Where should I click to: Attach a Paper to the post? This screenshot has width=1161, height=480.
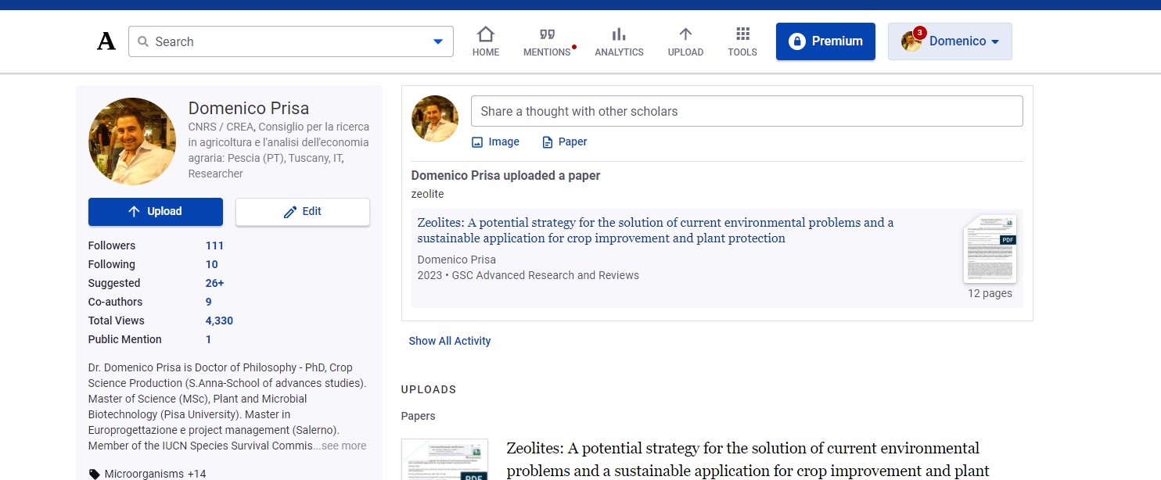[x=564, y=141]
